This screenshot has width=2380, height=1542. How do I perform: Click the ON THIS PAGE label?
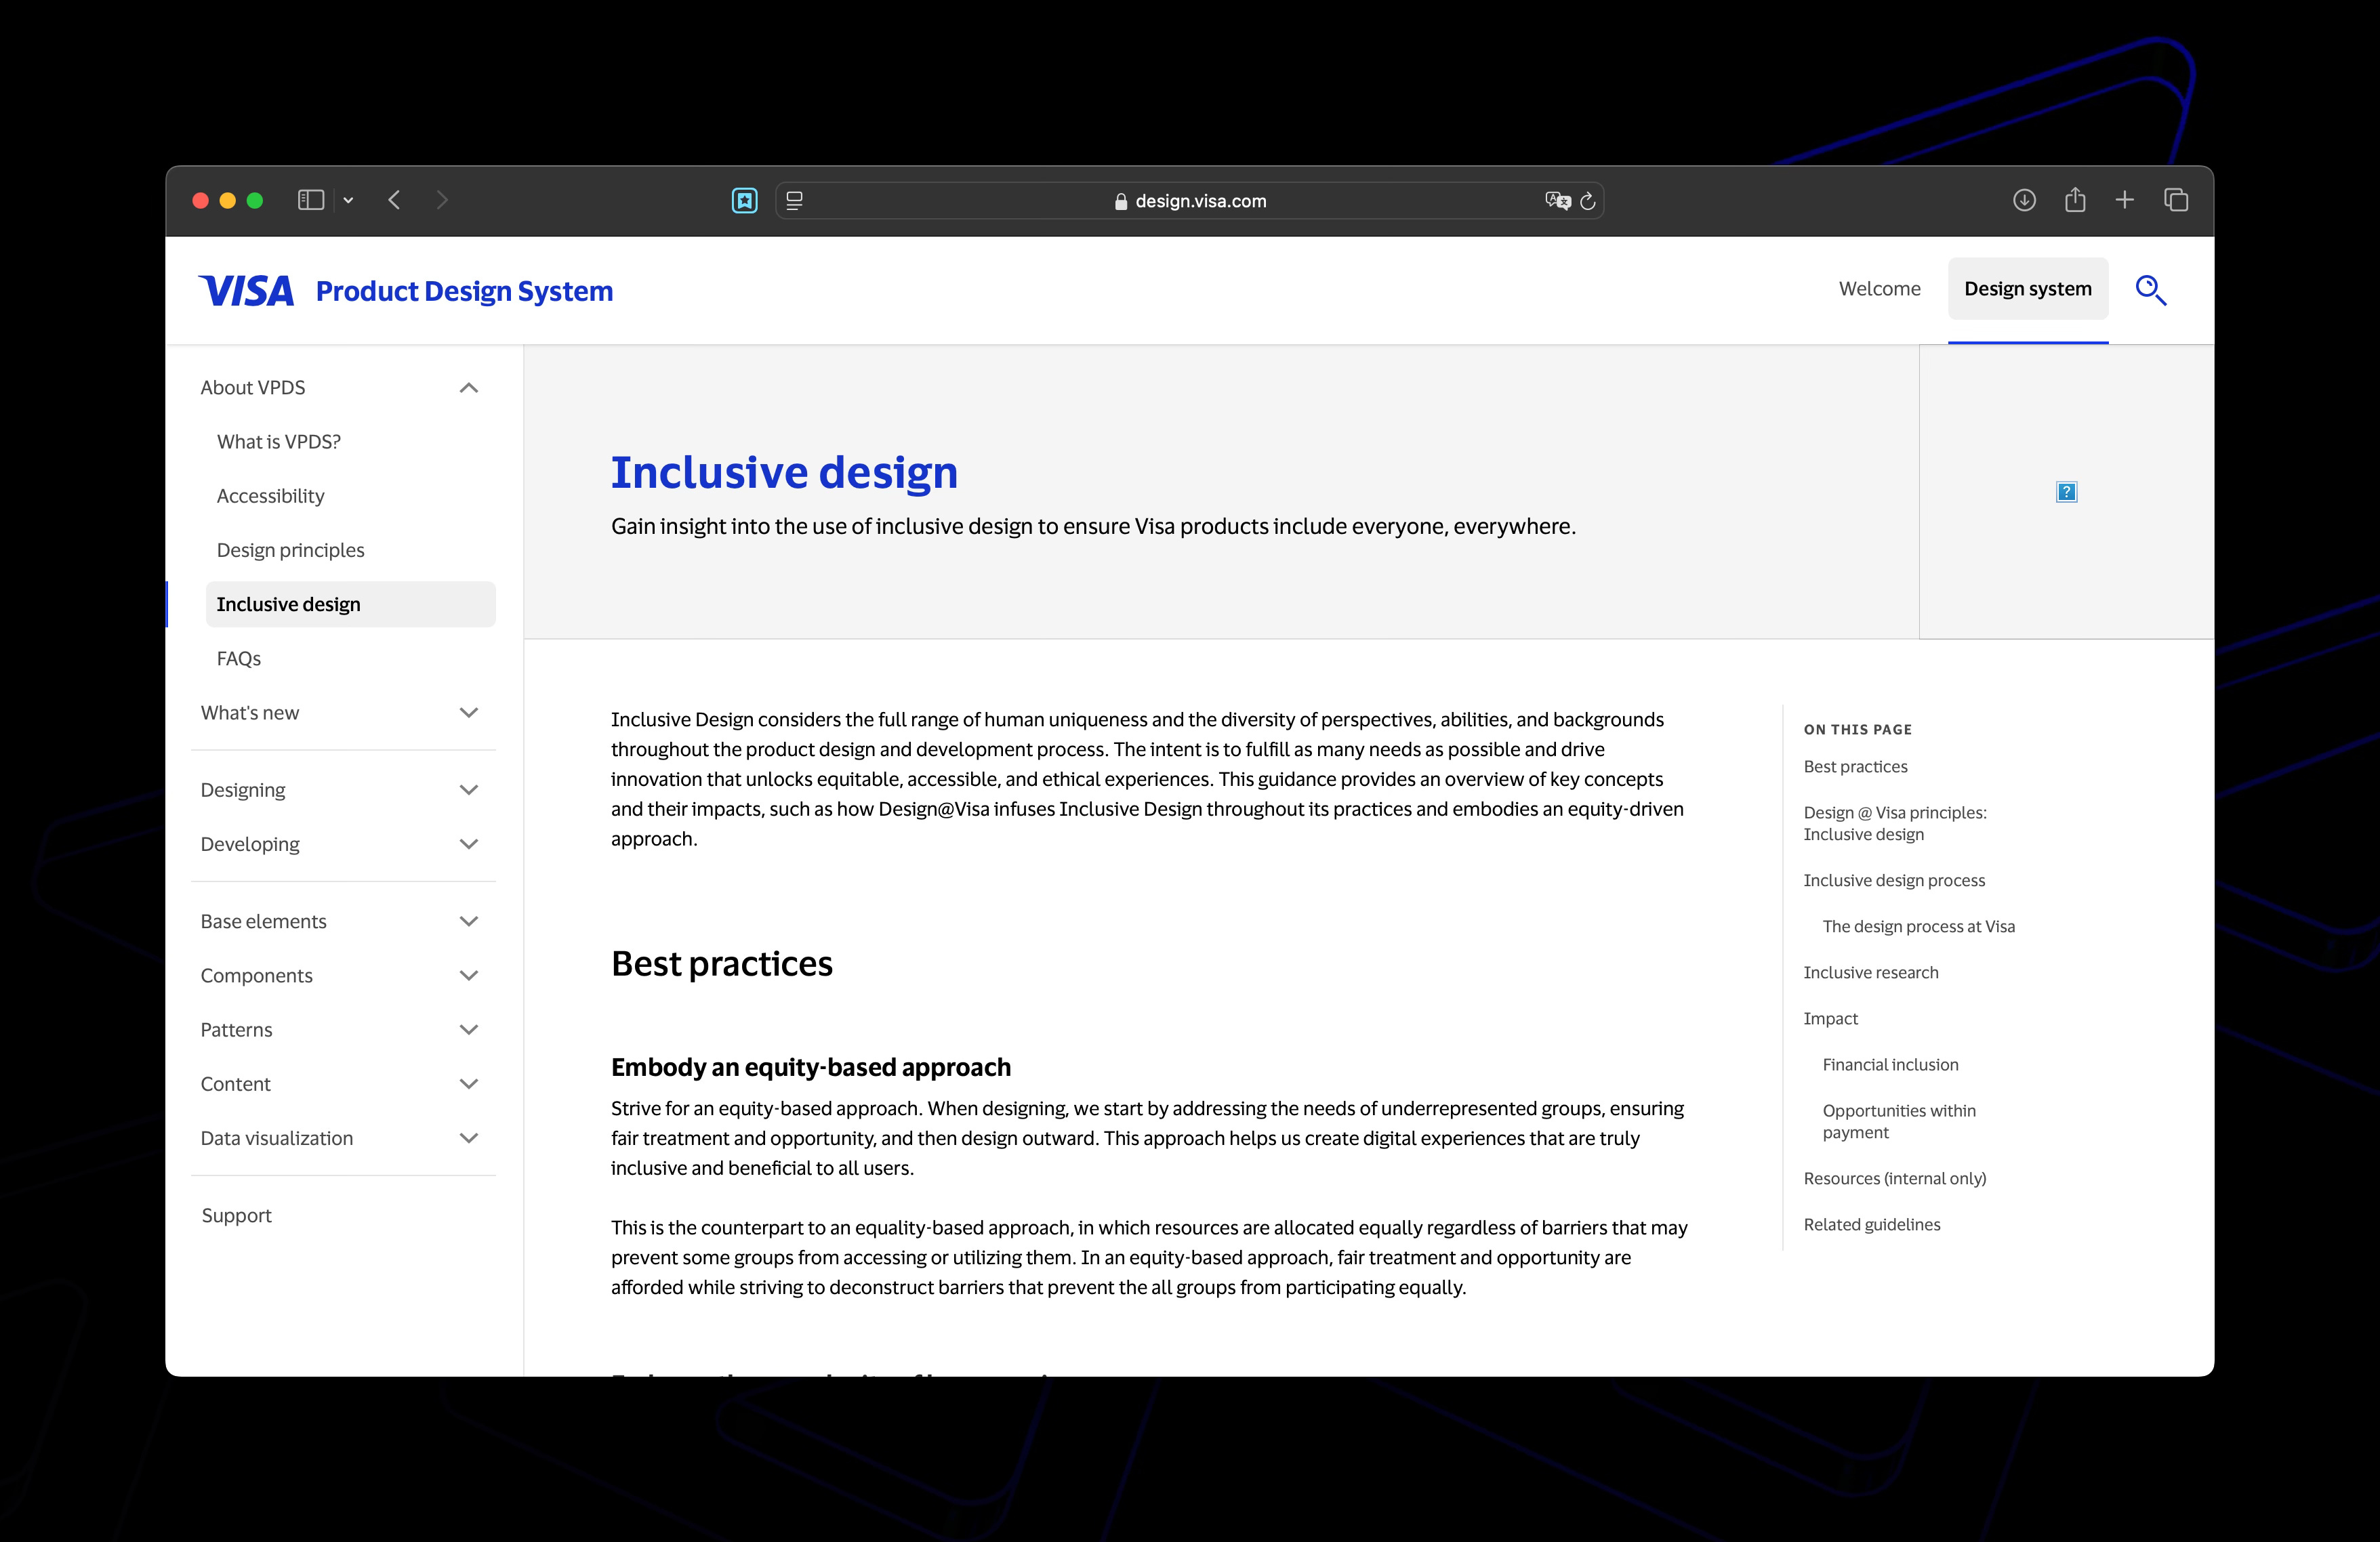coord(1857,729)
